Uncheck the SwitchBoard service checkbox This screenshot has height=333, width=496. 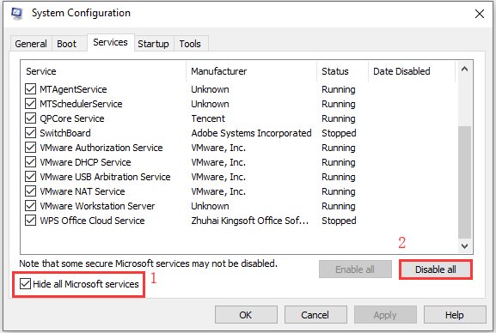click(x=30, y=133)
